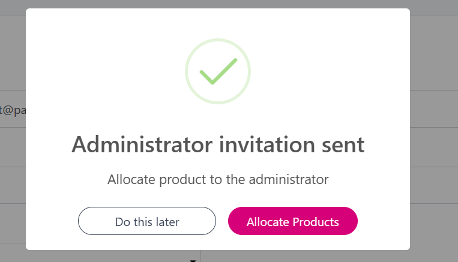The height and width of the screenshot is (262, 458).
Task: Click the lowercase 'administrator' in the subtitle
Action: pyautogui.click(x=291, y=179)
